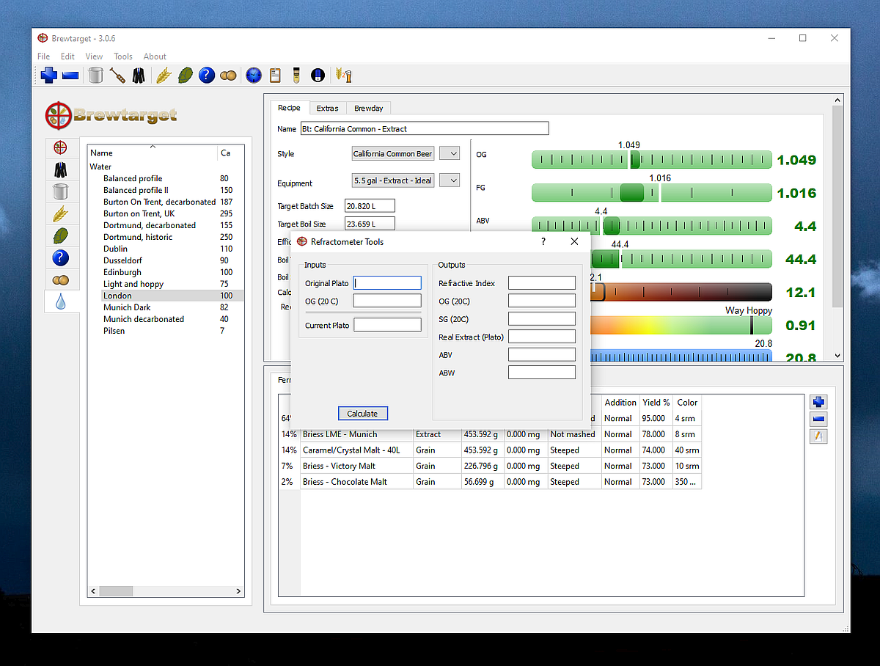Open the 5.5 gal Extract equipment combo box
Image resolution: width=880 pixels, height=666 pixels.
[x=393, y=180]
